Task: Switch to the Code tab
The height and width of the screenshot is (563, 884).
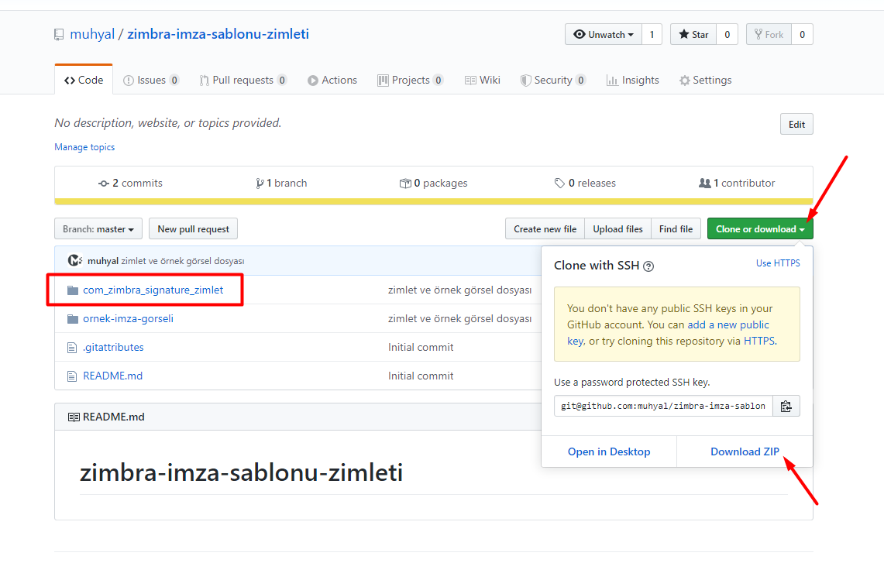Action: tap(84, 80)
